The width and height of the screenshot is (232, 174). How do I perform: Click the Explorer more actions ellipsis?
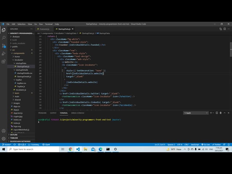[32, 29]
